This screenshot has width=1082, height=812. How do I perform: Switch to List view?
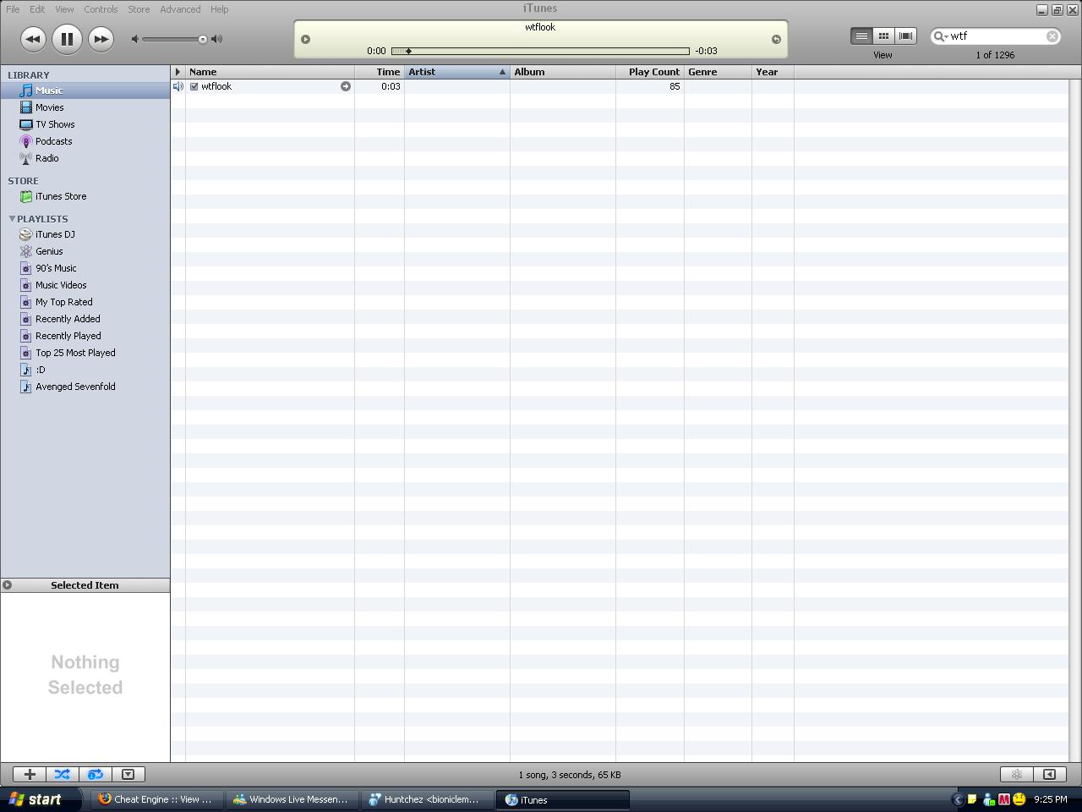coord(861,36)
